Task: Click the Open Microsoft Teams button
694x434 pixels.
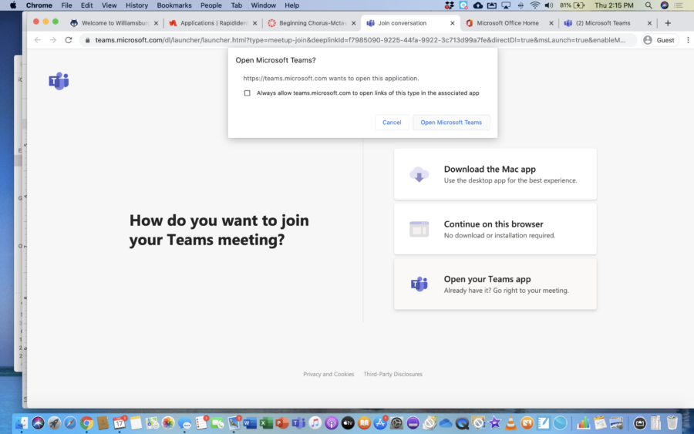Action: (451, 123)
